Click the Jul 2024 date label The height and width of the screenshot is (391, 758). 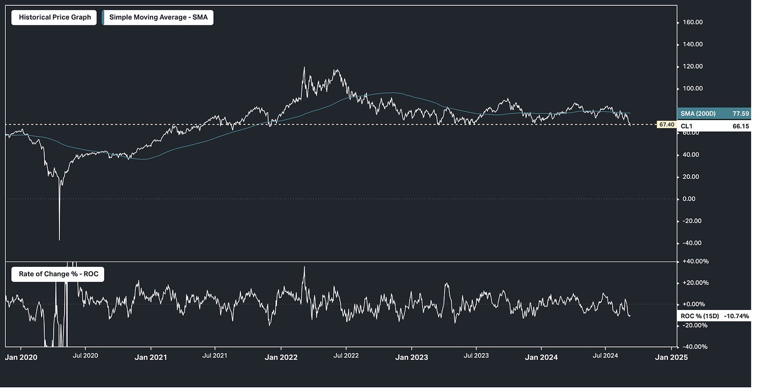[x=605, y=357]
